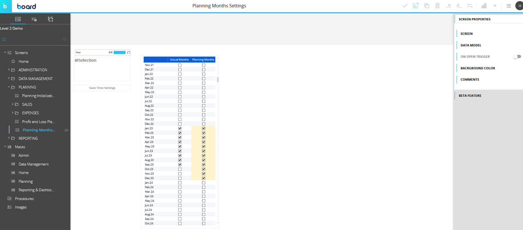This screenshot has height=230, width=523.
Task: Toggle the blue design mode triangle icon
Action: point(416,6)
